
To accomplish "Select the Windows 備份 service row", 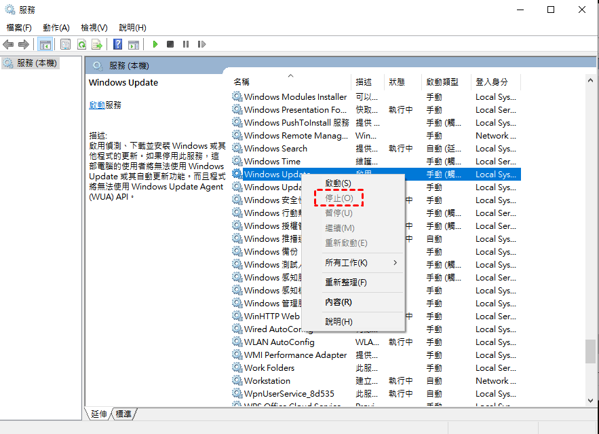I will coord(376,251).
